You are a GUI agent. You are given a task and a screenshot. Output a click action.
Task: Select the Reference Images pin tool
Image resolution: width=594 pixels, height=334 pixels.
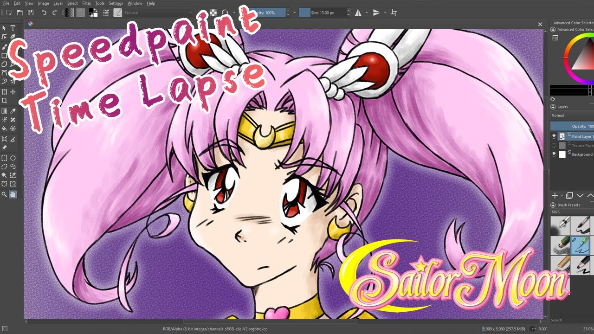click(4, 148)
